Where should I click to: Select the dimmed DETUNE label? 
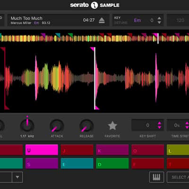[121, 23]
